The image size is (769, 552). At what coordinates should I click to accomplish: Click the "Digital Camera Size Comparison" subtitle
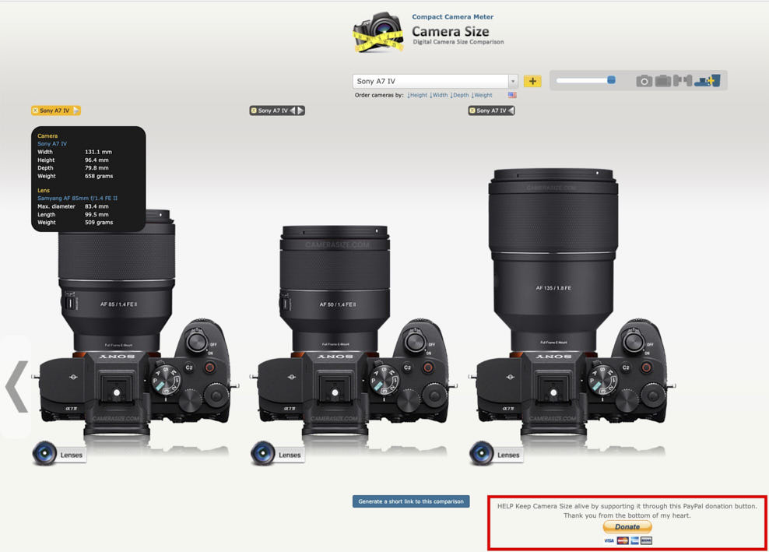click(x=458, y=42)
